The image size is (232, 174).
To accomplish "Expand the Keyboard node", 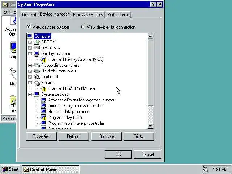I will click(x=30, y=77).
